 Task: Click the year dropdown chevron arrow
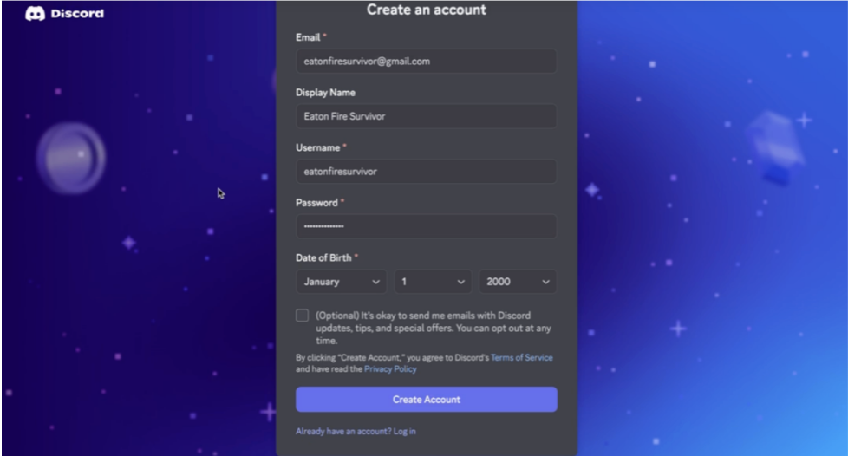pyautogui.click(x=545, y=282)
